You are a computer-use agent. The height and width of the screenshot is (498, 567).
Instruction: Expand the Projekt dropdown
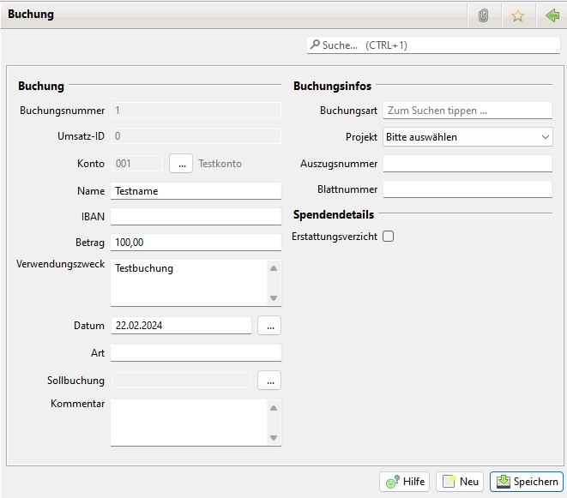(x=467, y=137)
